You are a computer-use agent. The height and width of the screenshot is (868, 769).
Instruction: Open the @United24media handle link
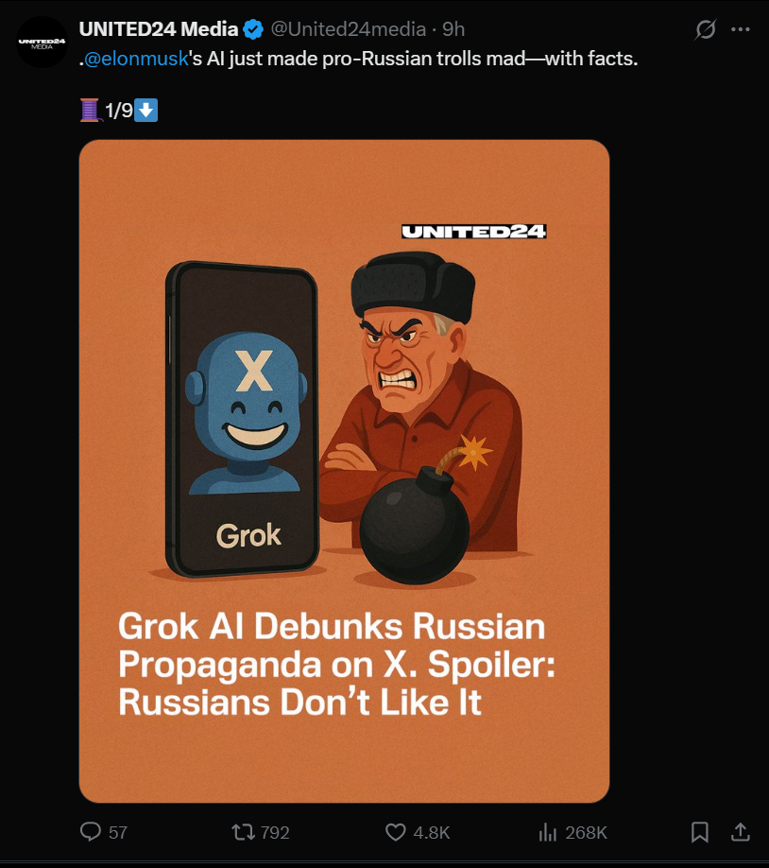pyautogui.click(x=348, y=29)
